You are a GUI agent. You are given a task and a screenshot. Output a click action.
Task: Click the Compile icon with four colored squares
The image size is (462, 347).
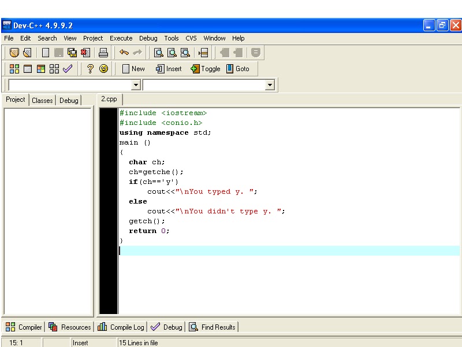point(14,69)
